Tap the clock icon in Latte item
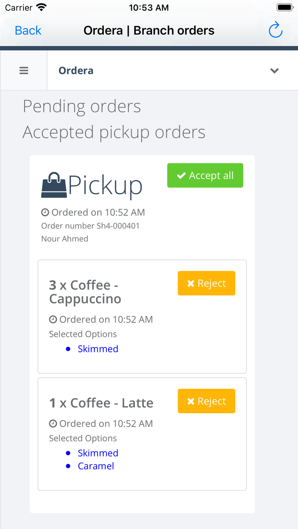 53,424
